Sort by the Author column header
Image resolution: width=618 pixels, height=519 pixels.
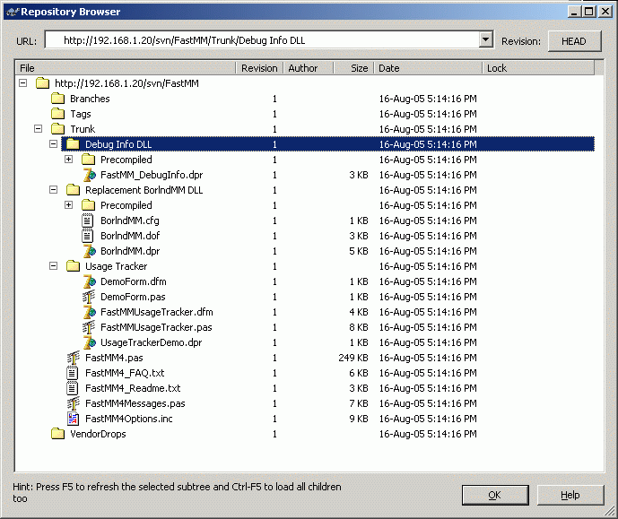pos(309,68)
